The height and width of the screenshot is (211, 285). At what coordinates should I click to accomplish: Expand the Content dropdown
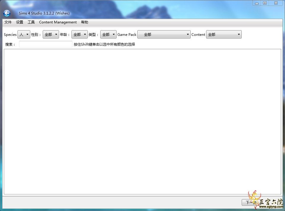[x=224, y=34]
